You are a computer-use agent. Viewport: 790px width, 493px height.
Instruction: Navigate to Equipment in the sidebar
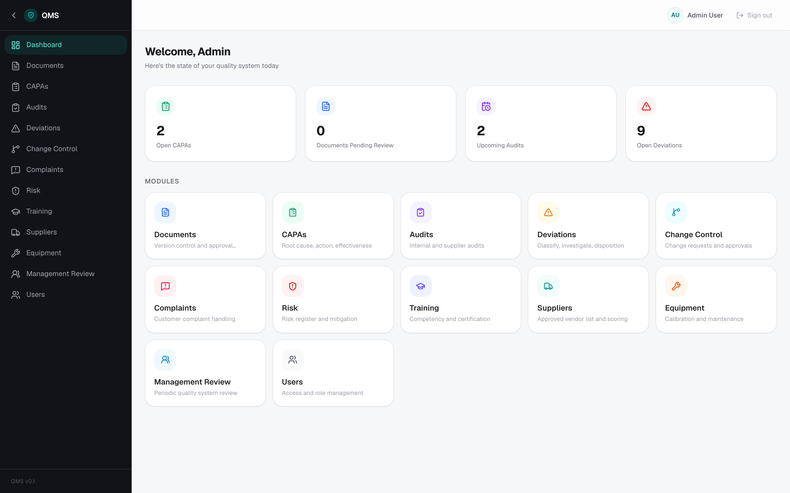click(66, 253)
